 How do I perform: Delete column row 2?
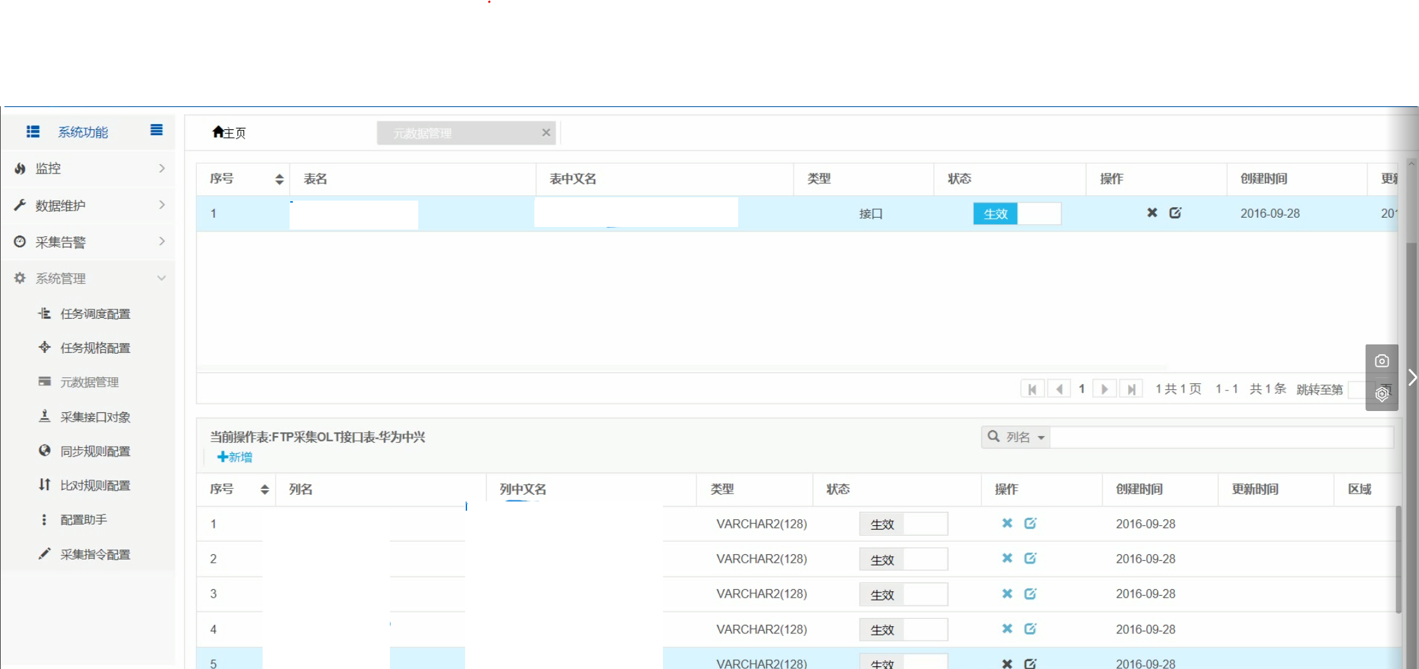tap(1007, 558)
